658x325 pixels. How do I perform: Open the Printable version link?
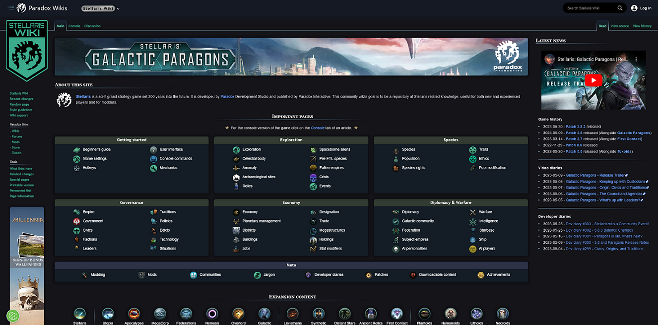22,185
